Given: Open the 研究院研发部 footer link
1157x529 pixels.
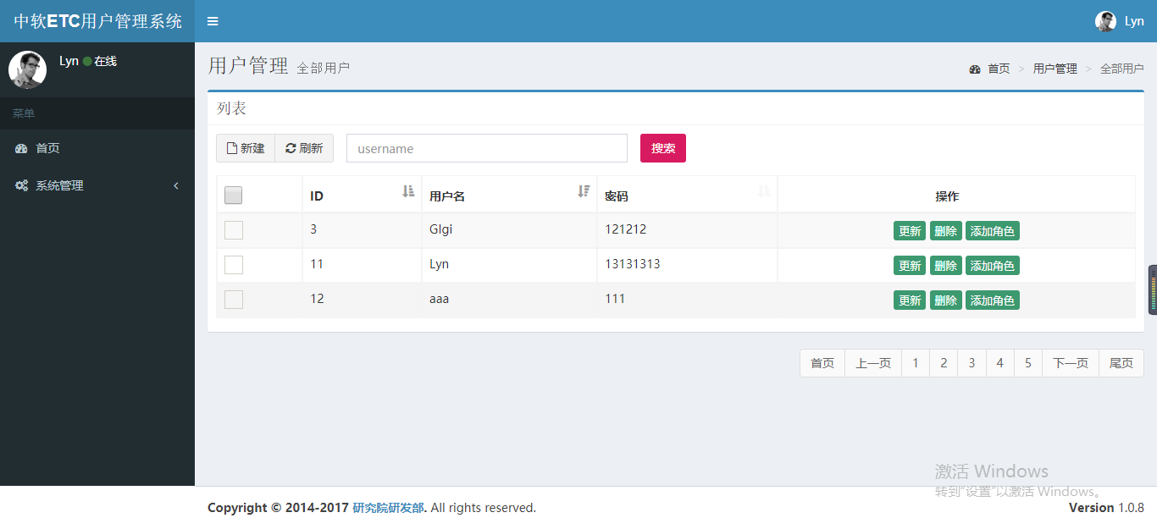Looking at the screenshot, I should pos(388,507).
